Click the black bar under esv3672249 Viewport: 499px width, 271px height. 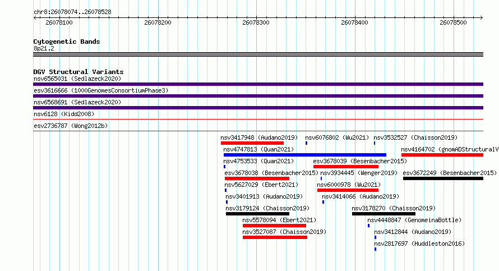click(443, 178)
